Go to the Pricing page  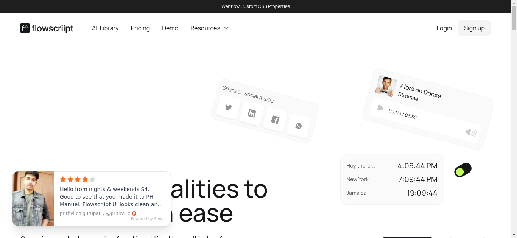140,28
